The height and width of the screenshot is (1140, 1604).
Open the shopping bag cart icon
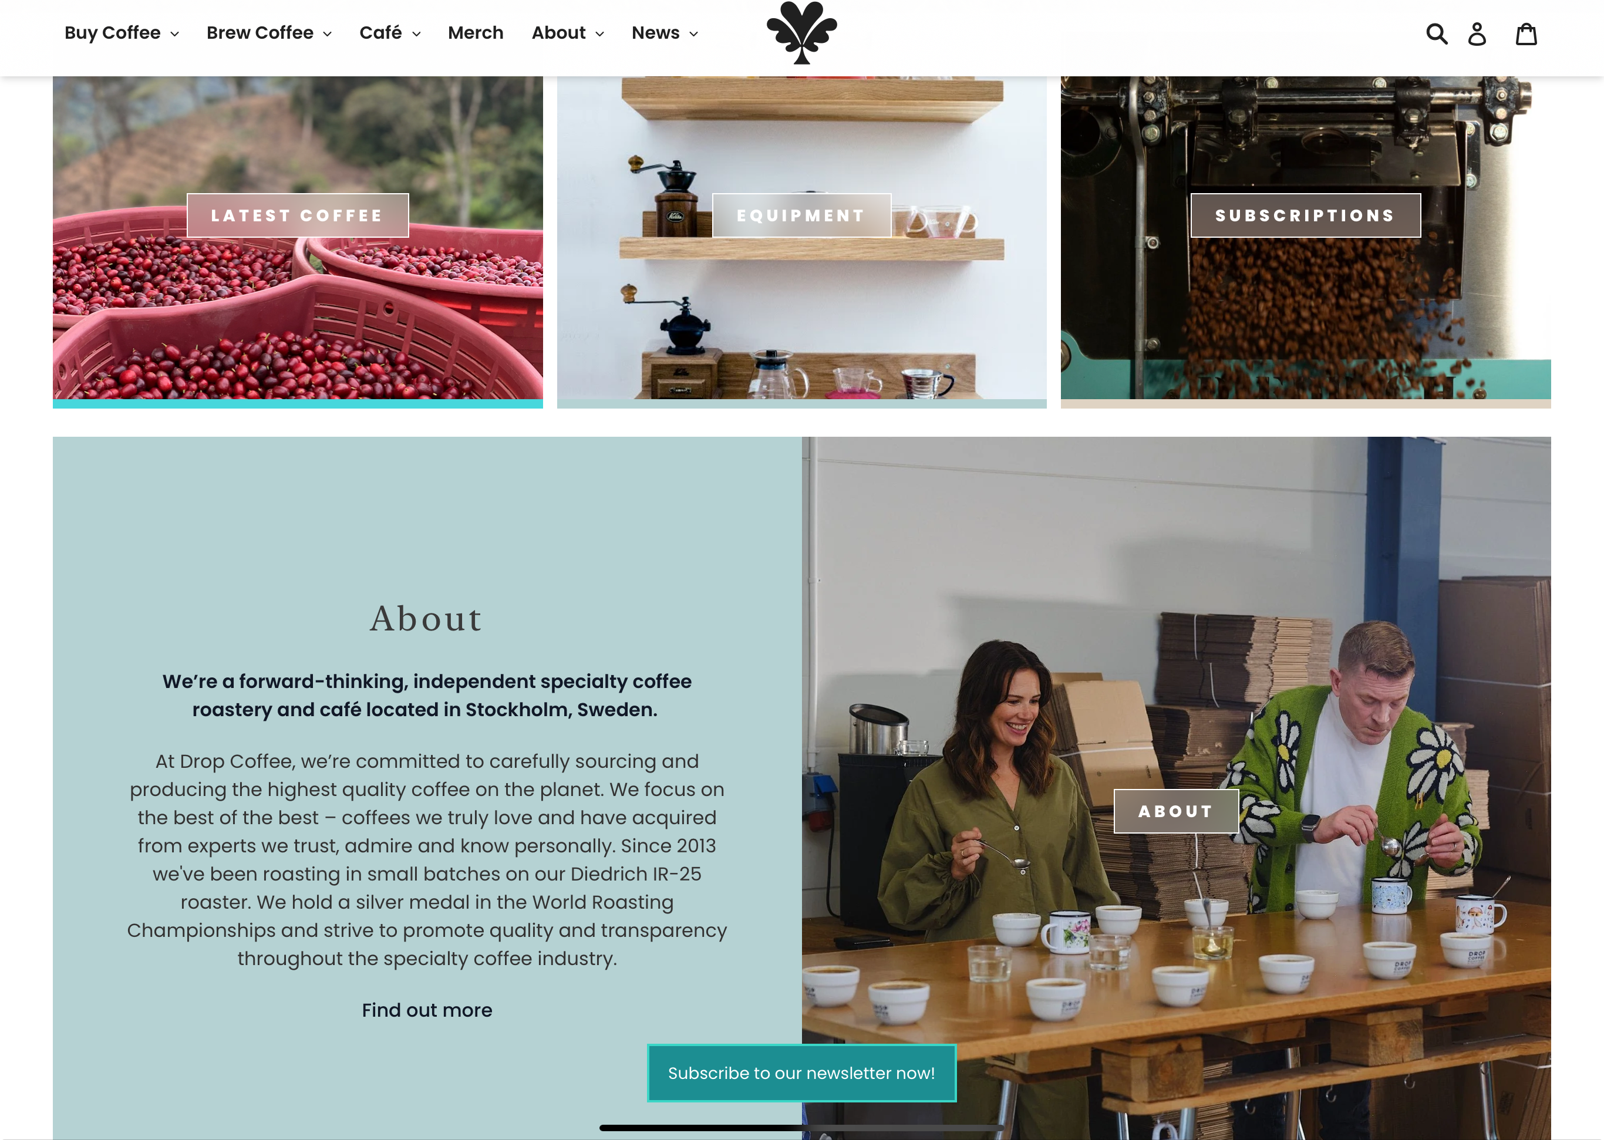(x=1526, y=33)
